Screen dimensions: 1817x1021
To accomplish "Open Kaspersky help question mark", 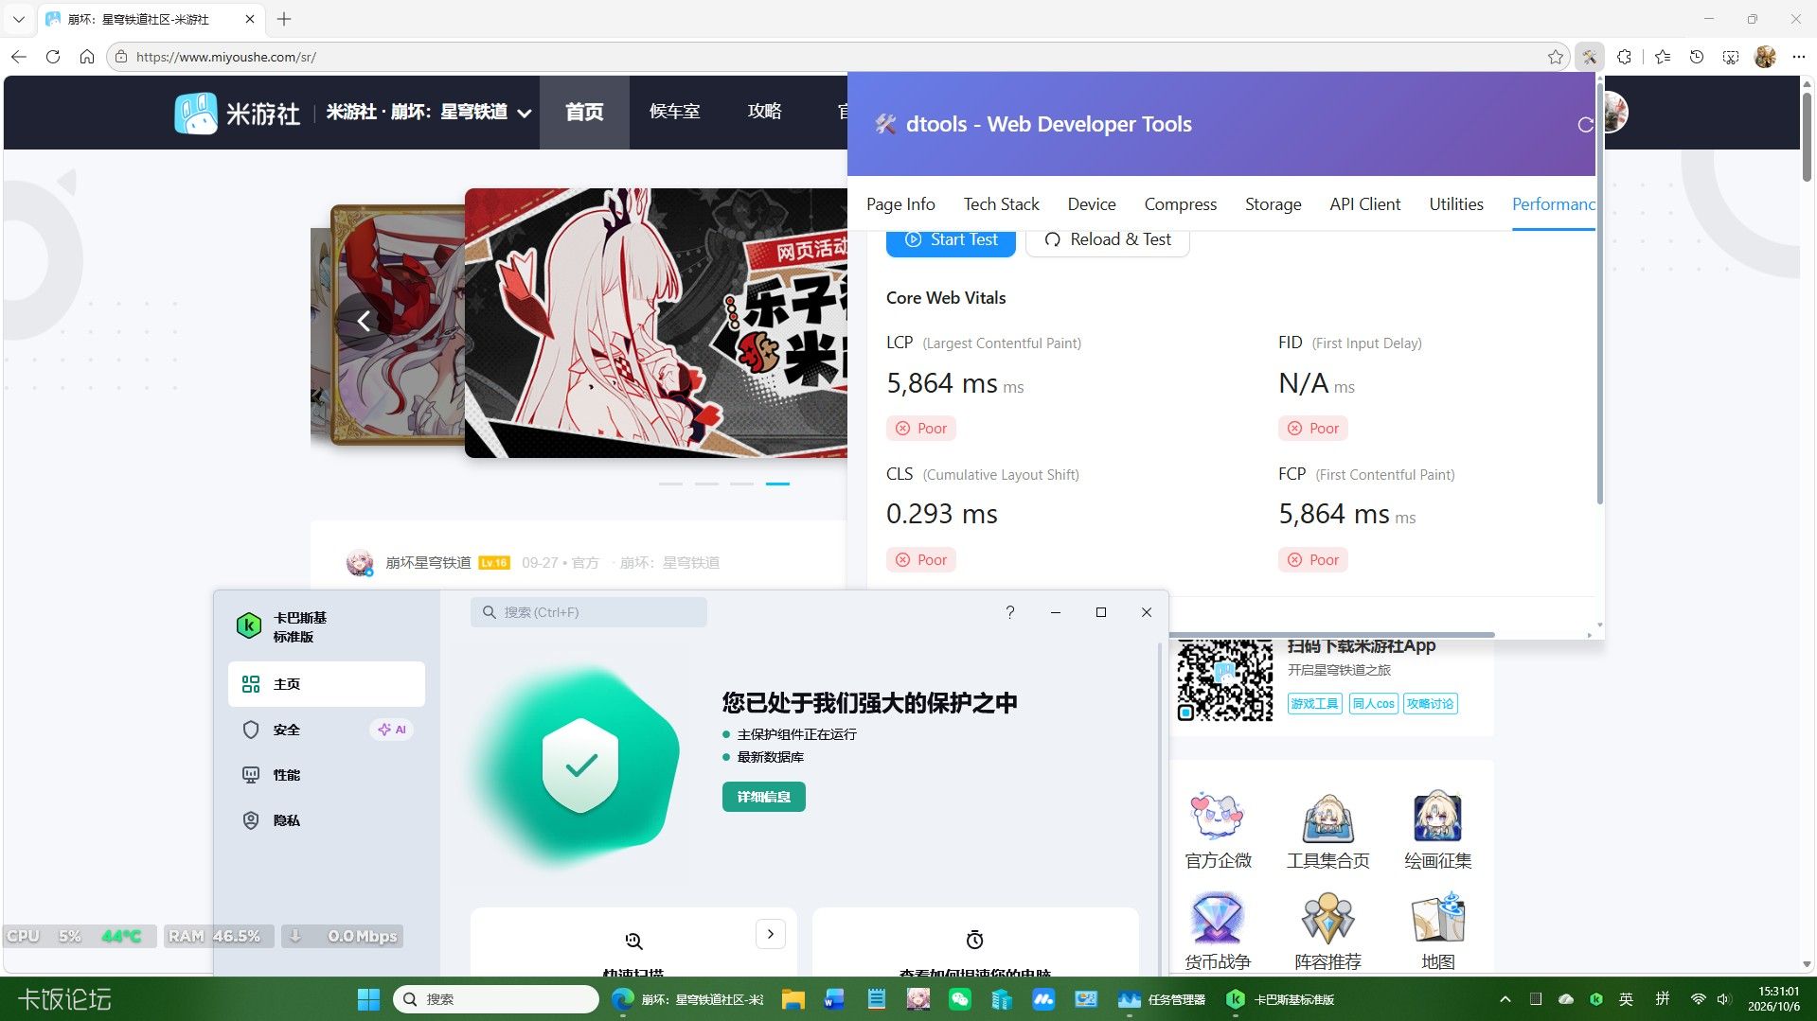I will coord(1010,612).
